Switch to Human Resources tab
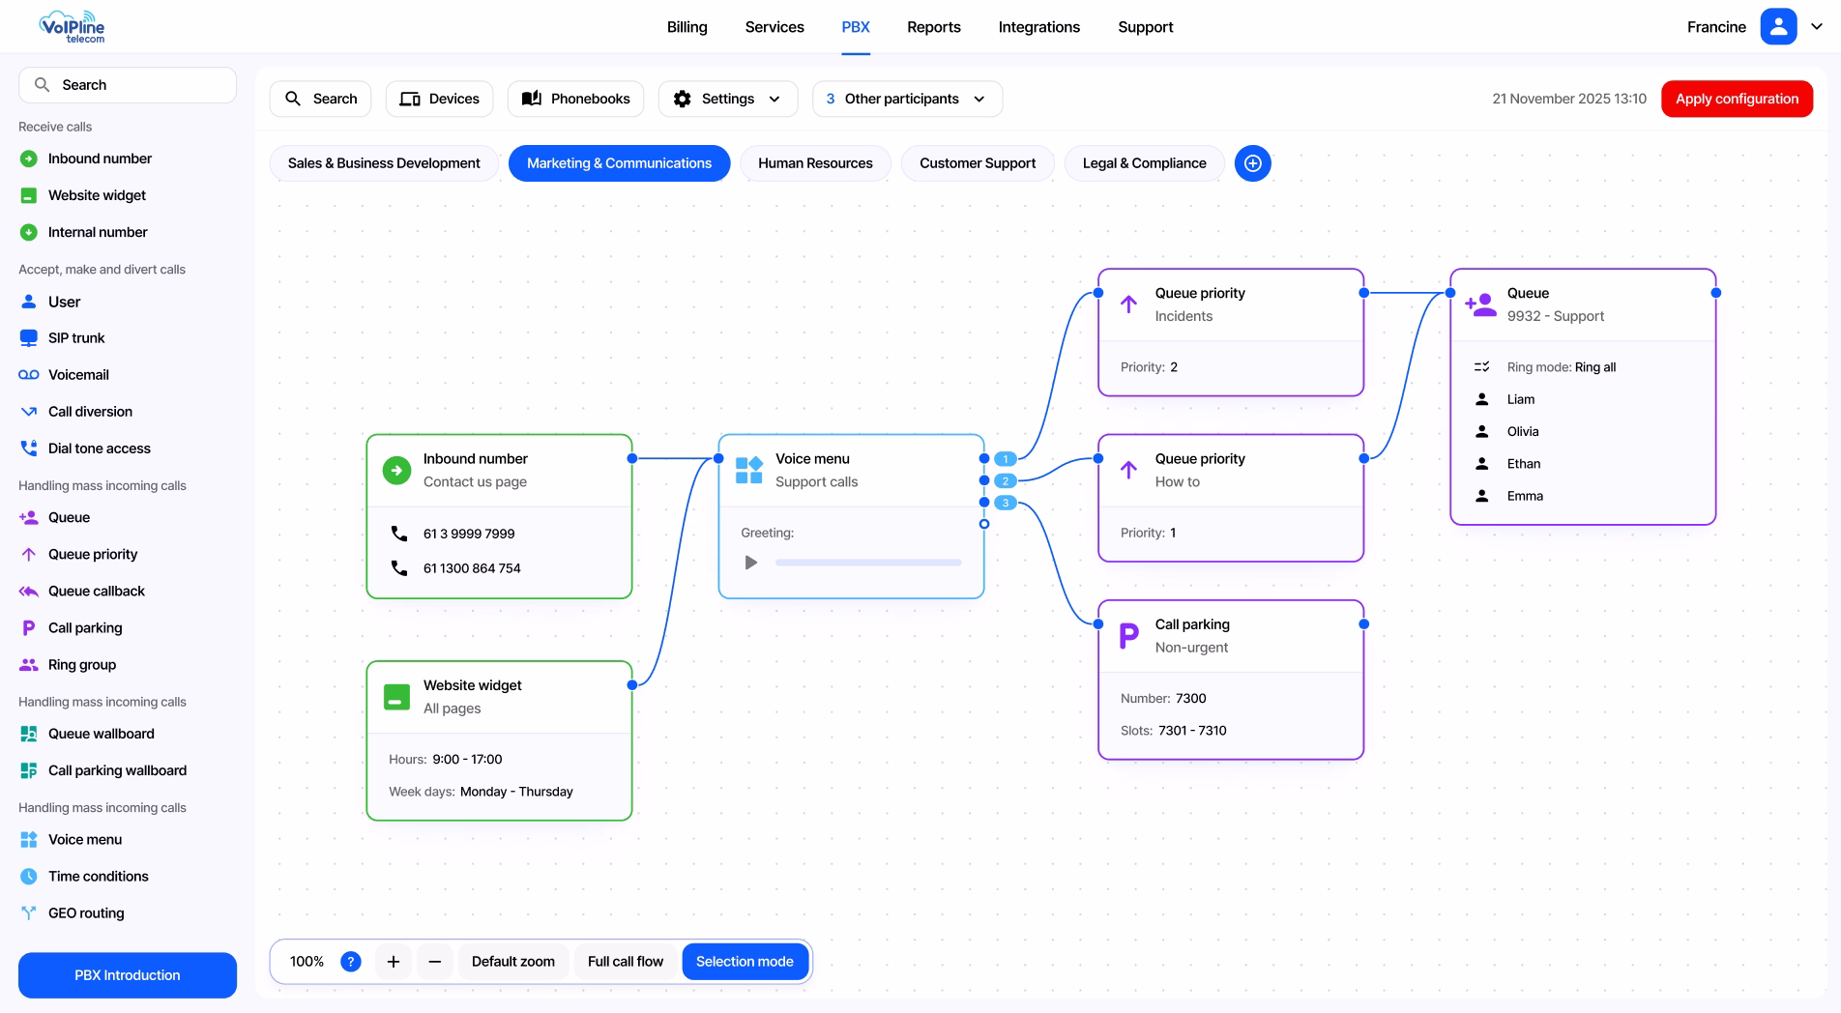 coord(815,163)
